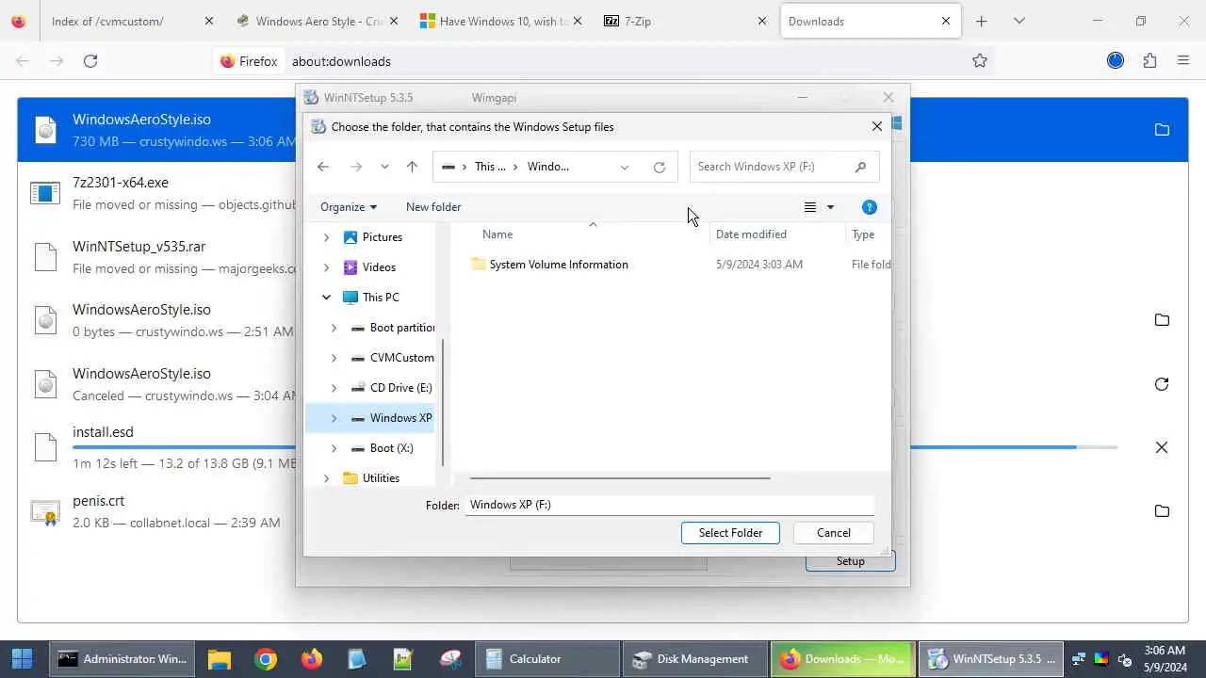
Task: Switch to Windows Aero Style tab
Action: [x=318, y=21]
